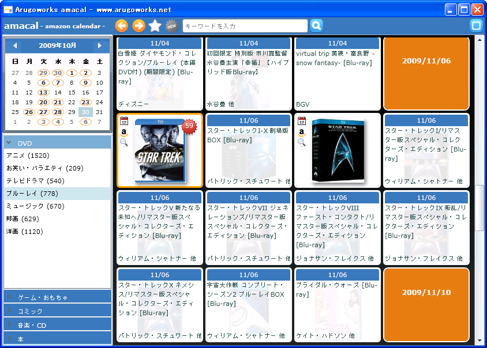
Task: Select お笑い・バラエティ (209) category
Action: (x=58, y=168)
